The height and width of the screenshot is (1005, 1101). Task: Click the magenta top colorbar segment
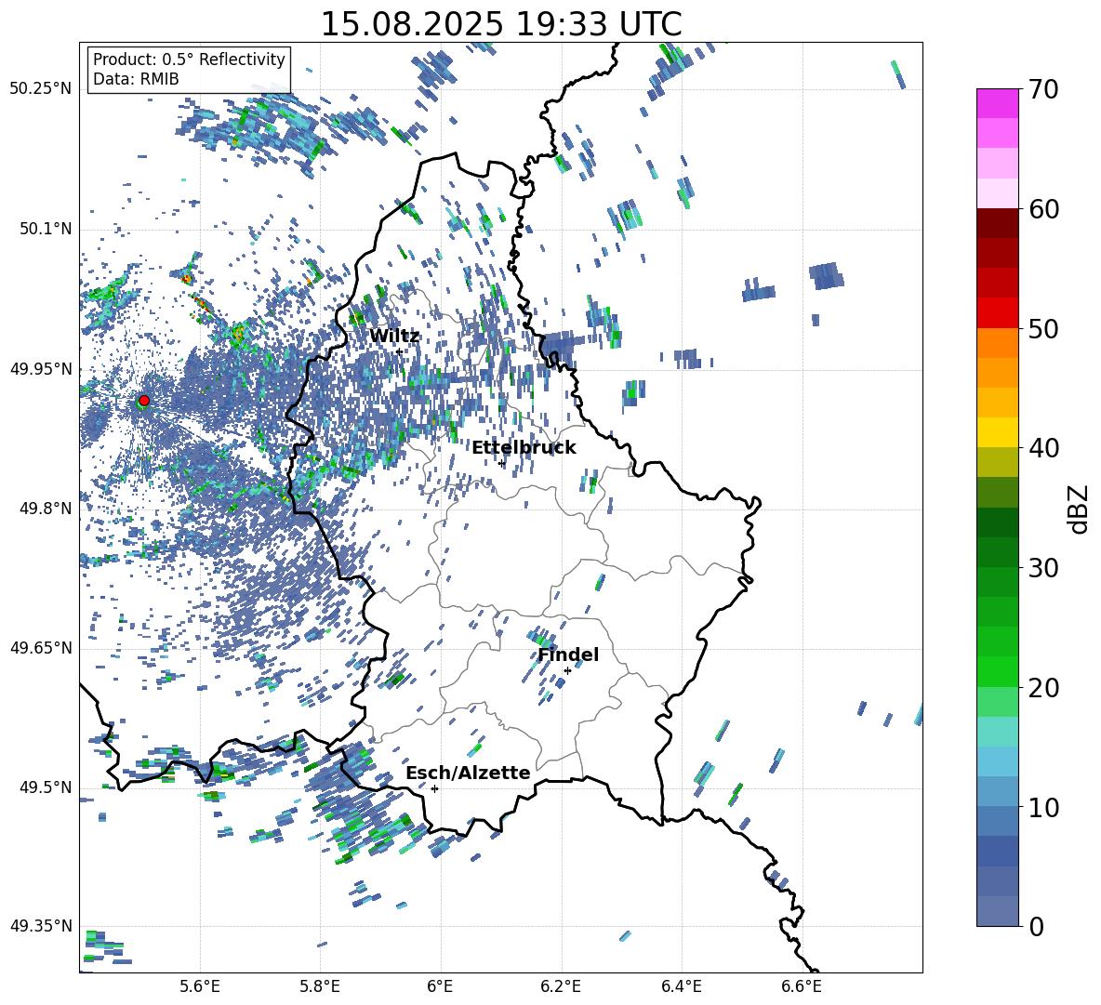(997, 103)
